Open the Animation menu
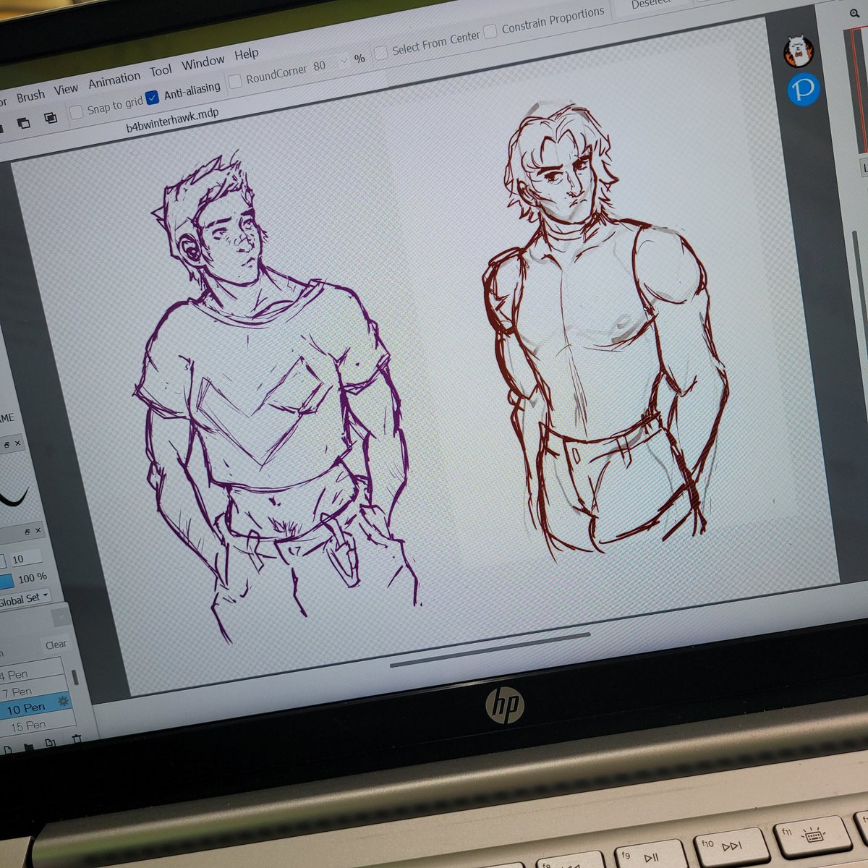The width and height of the screenshot is (868, 868). pos(114,79)
